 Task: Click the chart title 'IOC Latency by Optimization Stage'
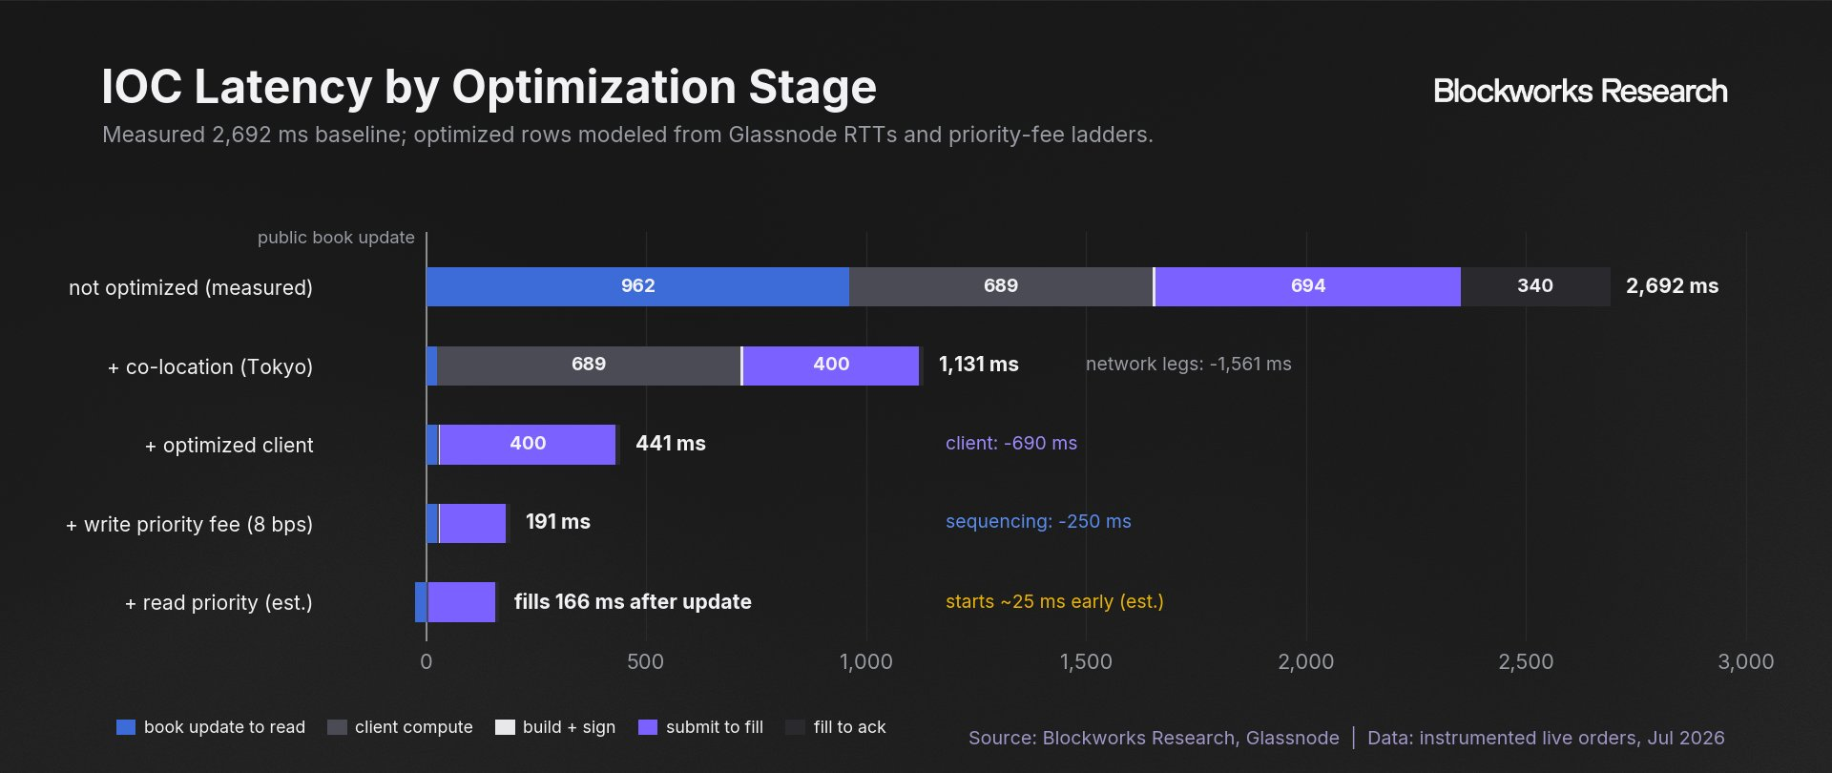(x=489, y=88)
